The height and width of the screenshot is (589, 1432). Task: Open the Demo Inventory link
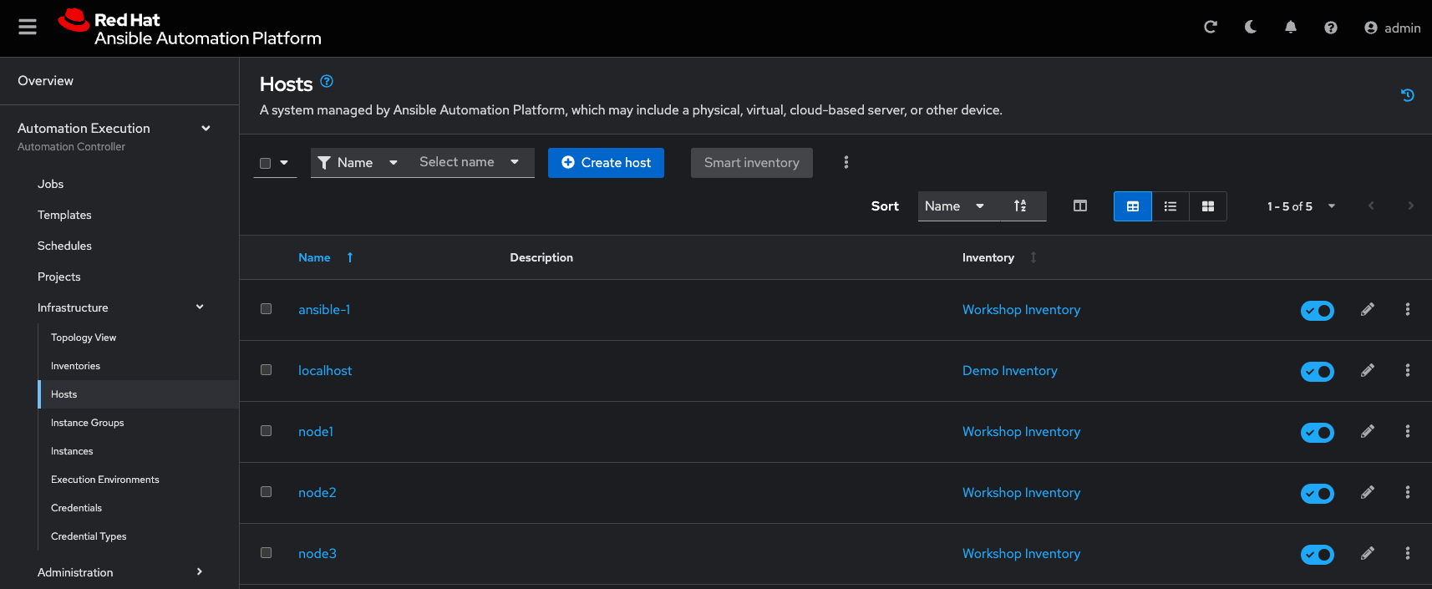click(1009, 371)
